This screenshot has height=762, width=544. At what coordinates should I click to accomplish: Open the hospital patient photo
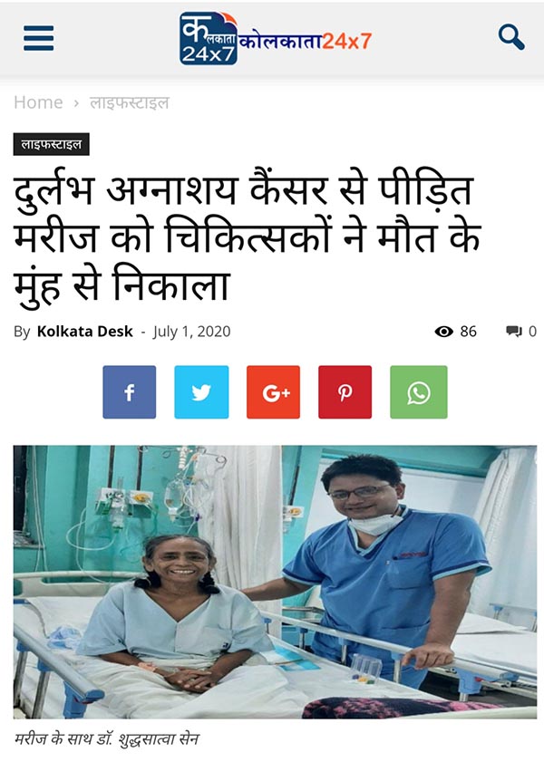click(275, 582)
